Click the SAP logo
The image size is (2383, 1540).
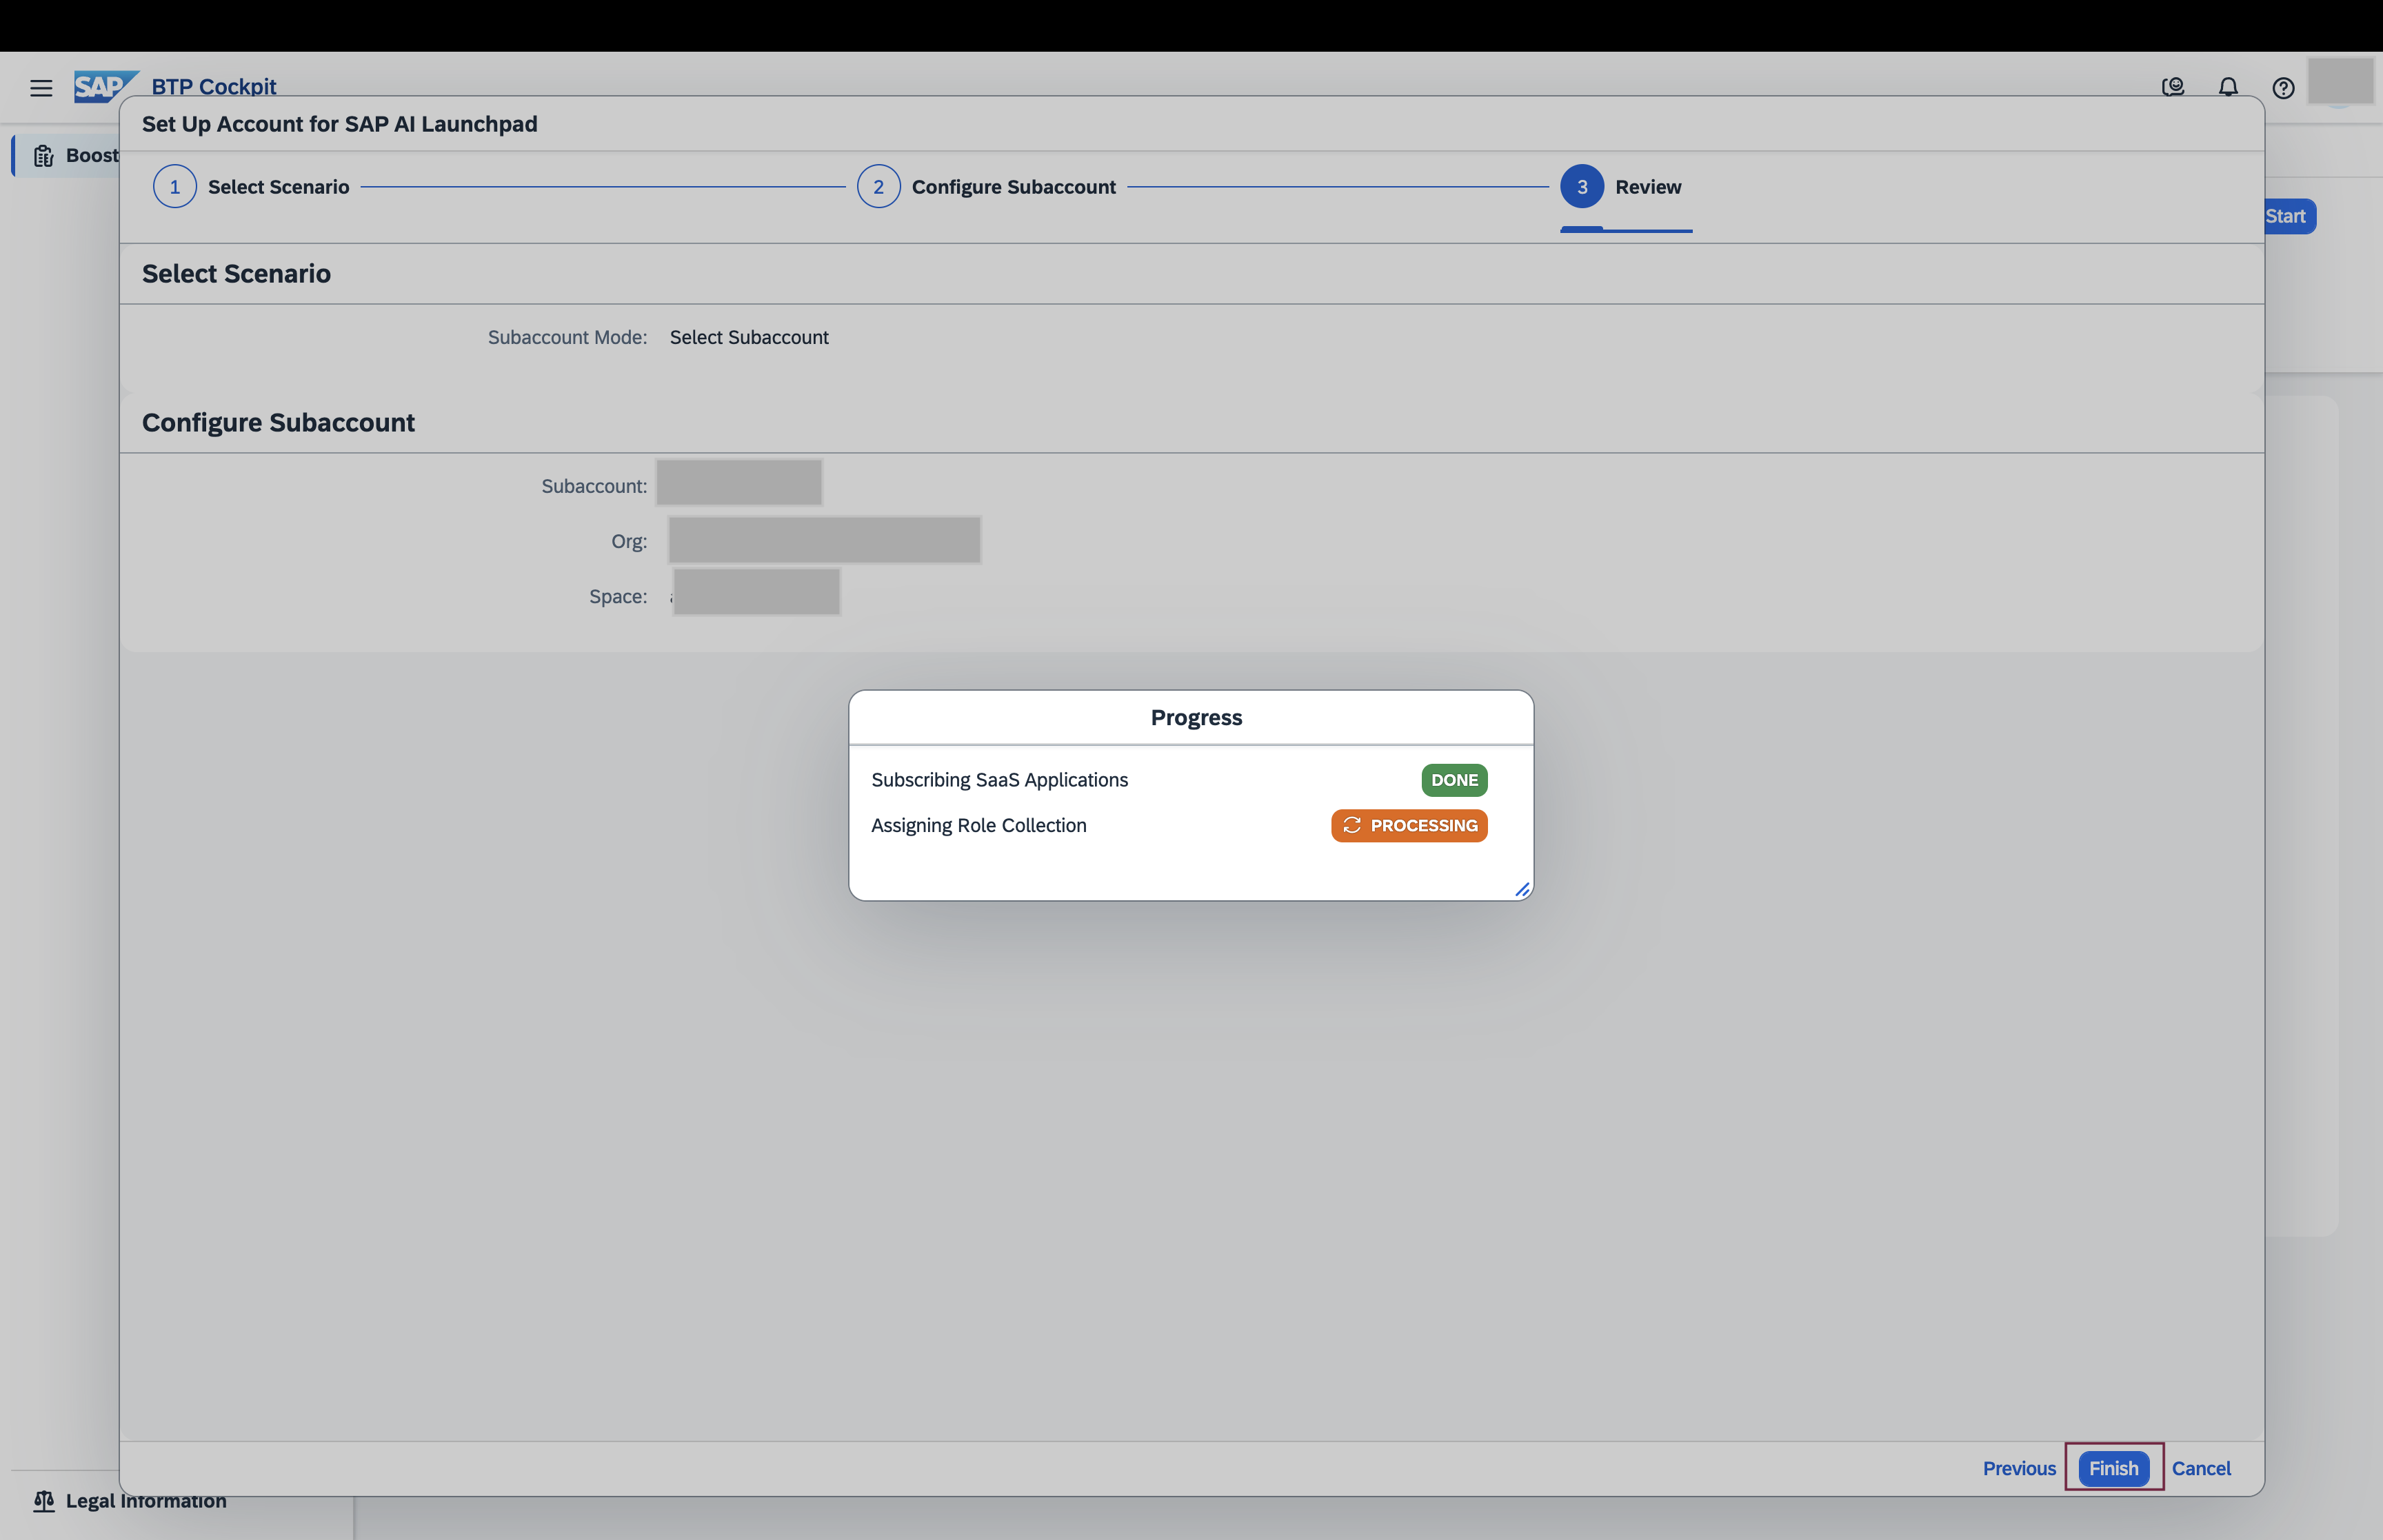105,87
